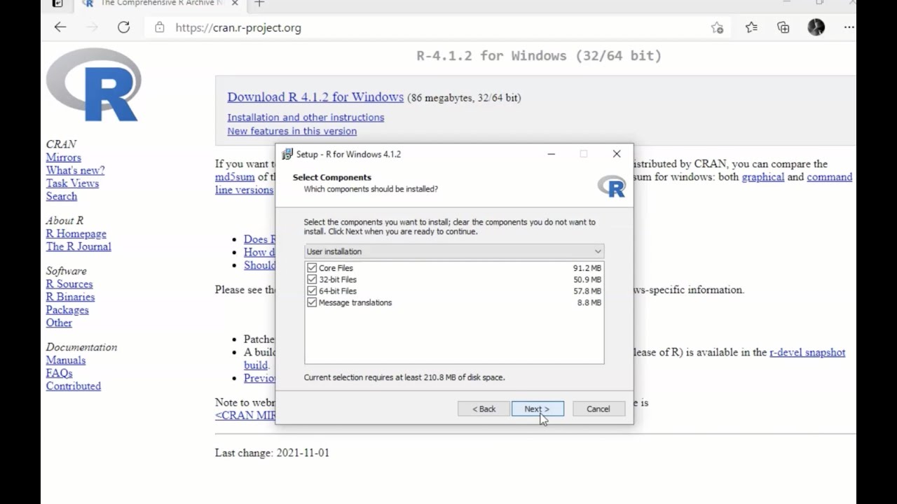
Task: Click the 'R-4.1.2 for Windows (32/64 bit)' heading
Action: point(539,55)
